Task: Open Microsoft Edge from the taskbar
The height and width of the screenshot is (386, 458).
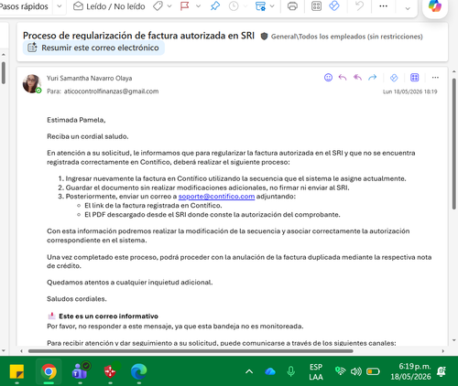Action: click(139, 371)
